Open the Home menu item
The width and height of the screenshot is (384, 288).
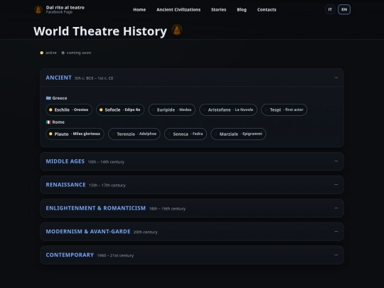(139, 9)
